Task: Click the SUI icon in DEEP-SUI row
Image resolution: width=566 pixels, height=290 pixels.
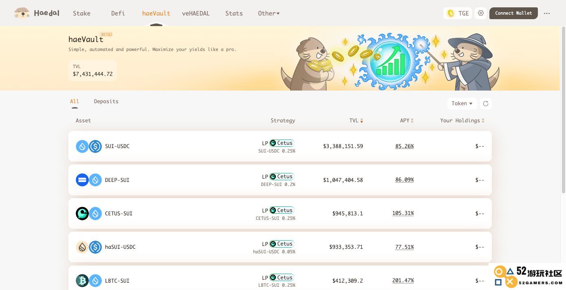Action: tap(95, 180)
